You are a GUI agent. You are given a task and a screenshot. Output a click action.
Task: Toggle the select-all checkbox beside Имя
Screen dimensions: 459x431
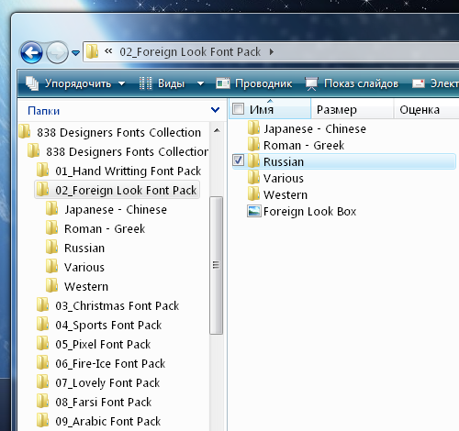point(238,108)
